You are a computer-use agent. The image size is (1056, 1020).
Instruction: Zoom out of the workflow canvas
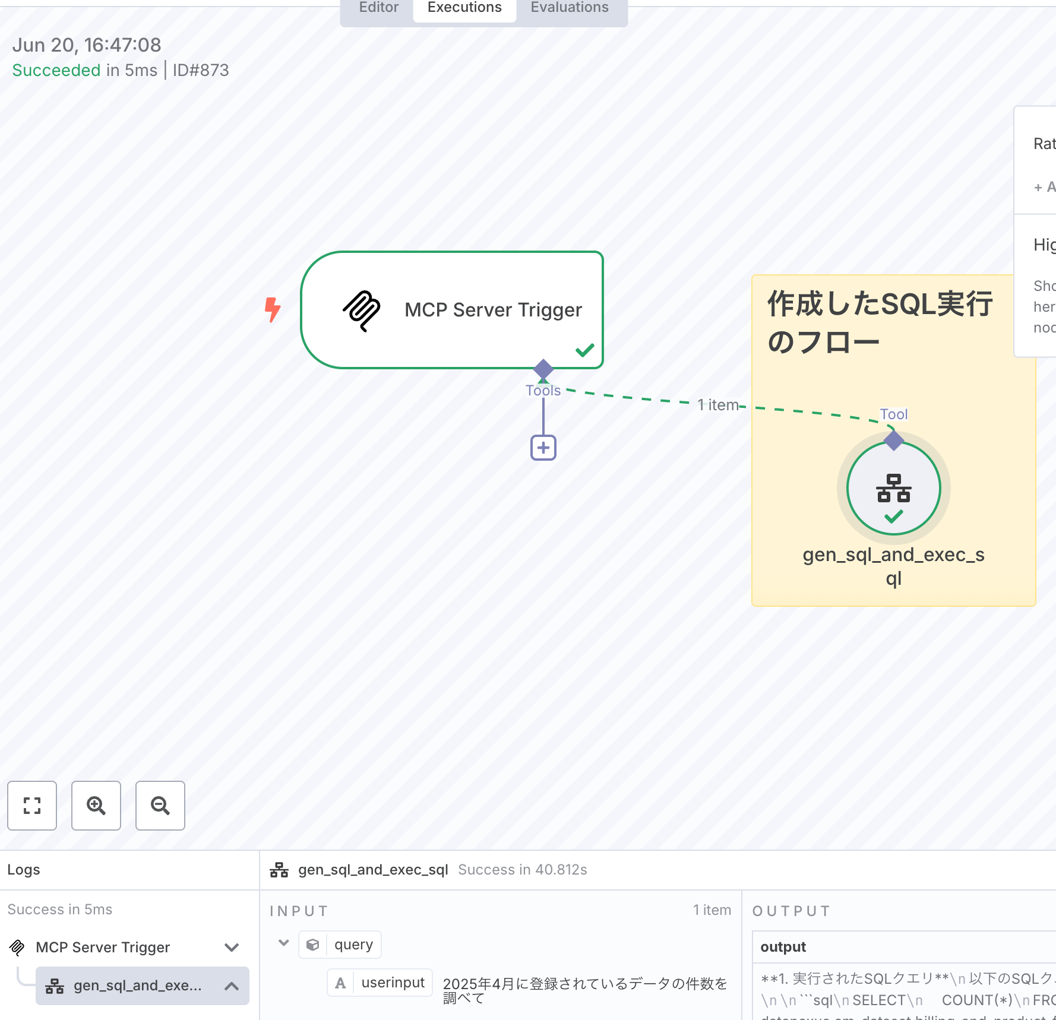[160, 806]
